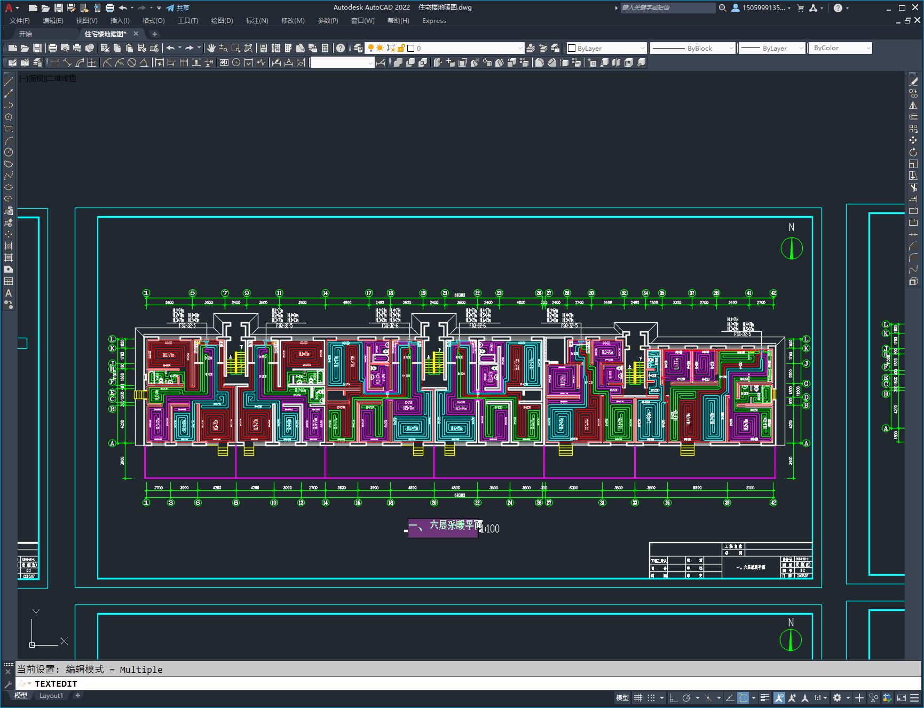Toggle Object Snap square icon in status bar
Screen dimensions: 924x708
(x=743, y=698)
